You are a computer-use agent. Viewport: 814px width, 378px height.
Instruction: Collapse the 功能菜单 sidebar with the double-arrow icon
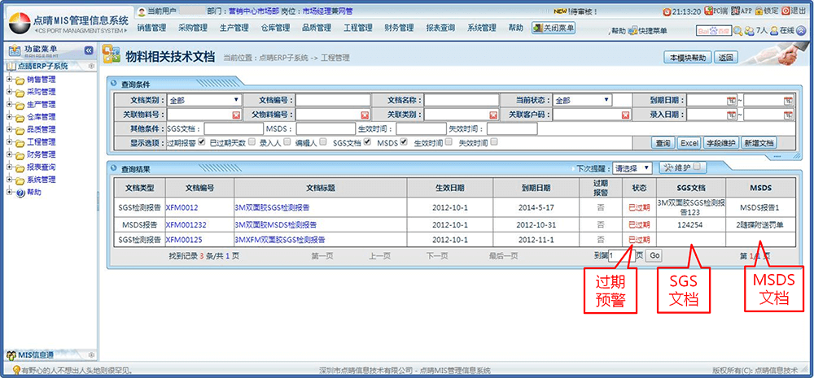click(88, 50)
